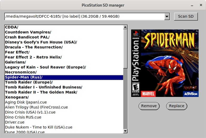
Task: Select the Xenogears folder entry
Action: click(x=17, y=97)
